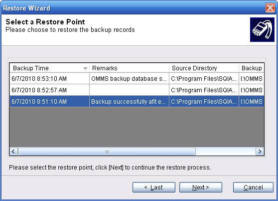Sort by Remarks column header

tap(129, 68)
